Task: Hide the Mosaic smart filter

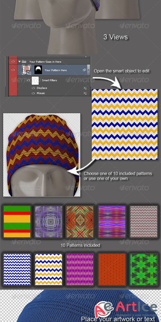Action: click(x=33, y=93)
